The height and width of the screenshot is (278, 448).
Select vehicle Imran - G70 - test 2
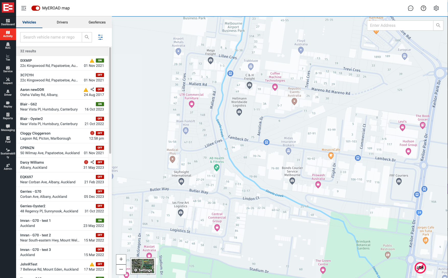62,238
